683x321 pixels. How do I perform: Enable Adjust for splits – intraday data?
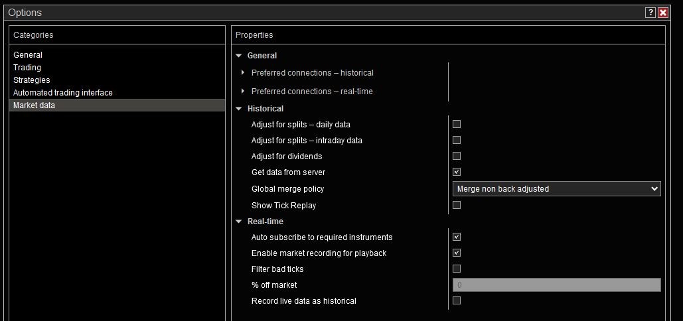point(457,140)
